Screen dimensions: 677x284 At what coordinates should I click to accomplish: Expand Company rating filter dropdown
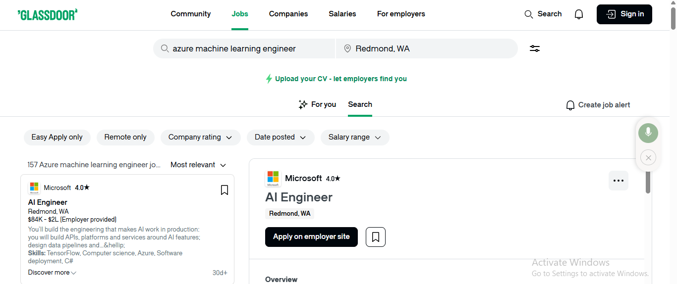tap(201, 138)
